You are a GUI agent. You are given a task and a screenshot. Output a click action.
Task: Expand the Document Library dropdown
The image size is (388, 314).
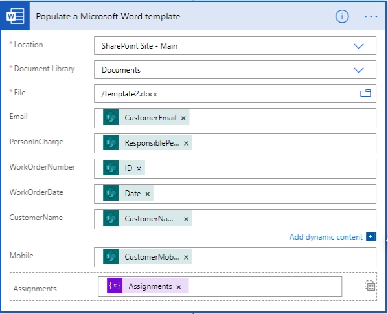click(359, 70)
